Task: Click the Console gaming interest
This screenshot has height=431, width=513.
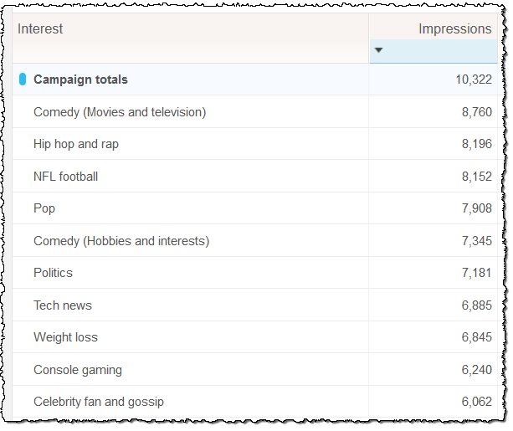Action: pyautogui.click(x=78, y=370)
